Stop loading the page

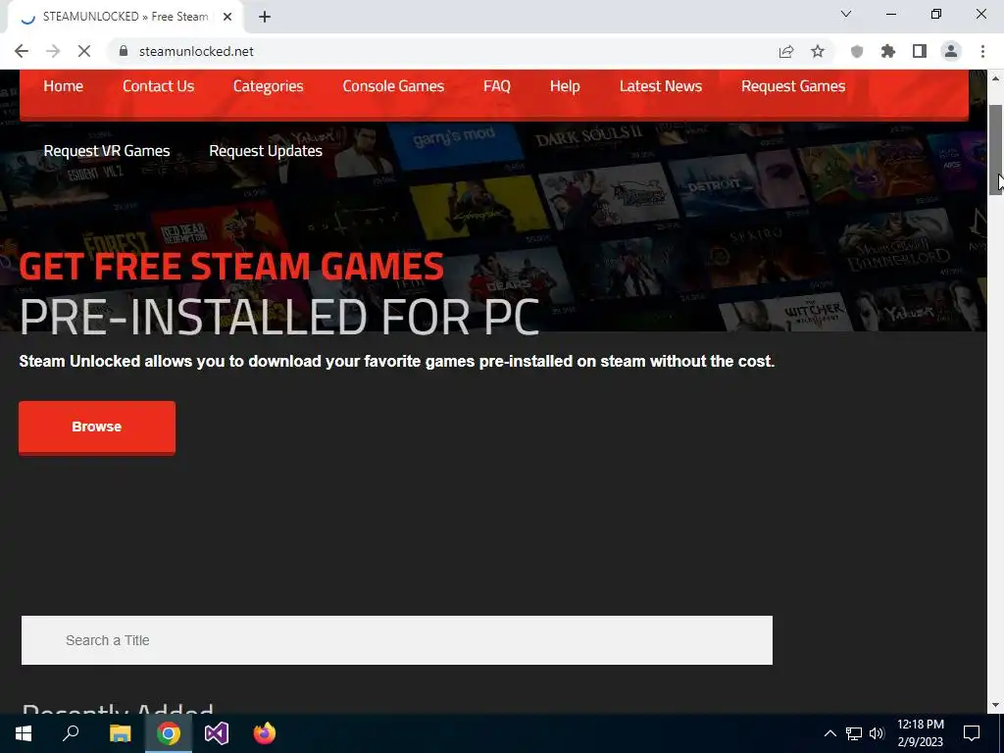[x=84, y=51]
